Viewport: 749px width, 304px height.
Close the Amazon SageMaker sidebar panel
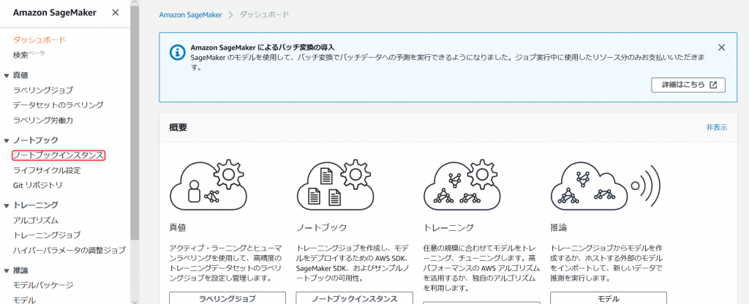[115, 12]
